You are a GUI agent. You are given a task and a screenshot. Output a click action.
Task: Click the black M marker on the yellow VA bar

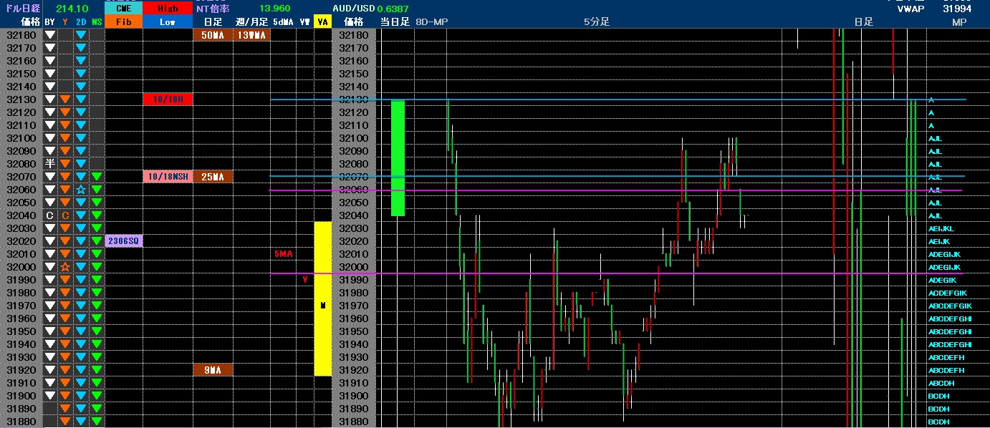(323, 306)
